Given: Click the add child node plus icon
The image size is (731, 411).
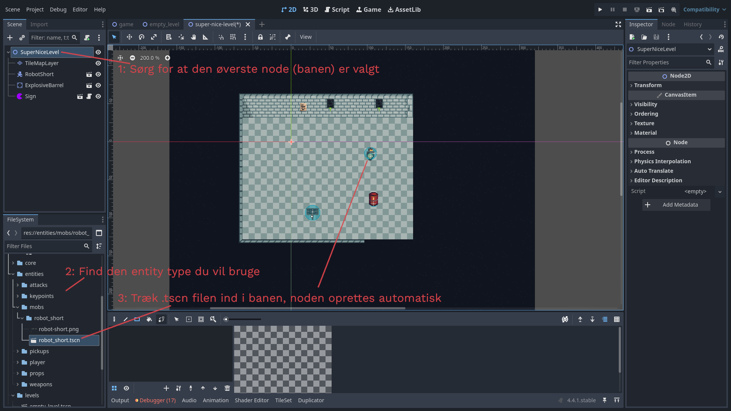Looking at the screenshot, I should pos(10,38).
